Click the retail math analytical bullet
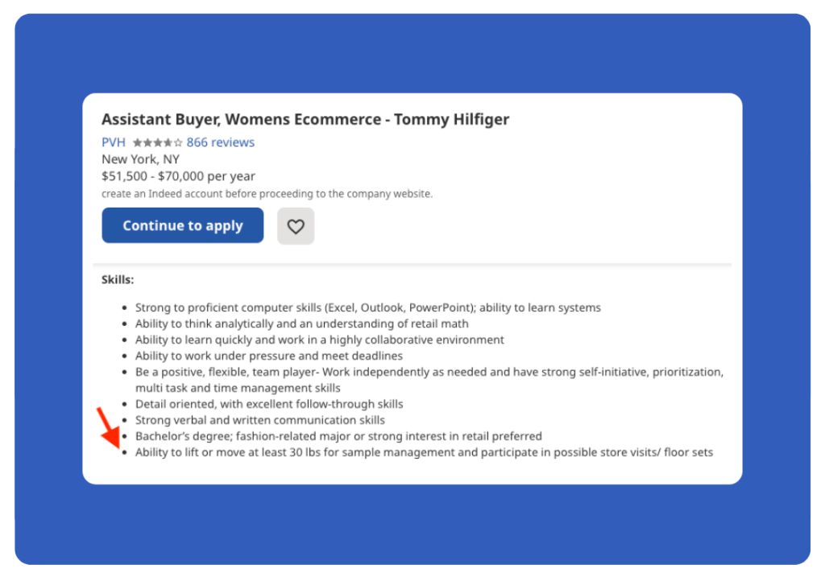The height and width of the screenshot is (577, 825). [x=301, y=324]
